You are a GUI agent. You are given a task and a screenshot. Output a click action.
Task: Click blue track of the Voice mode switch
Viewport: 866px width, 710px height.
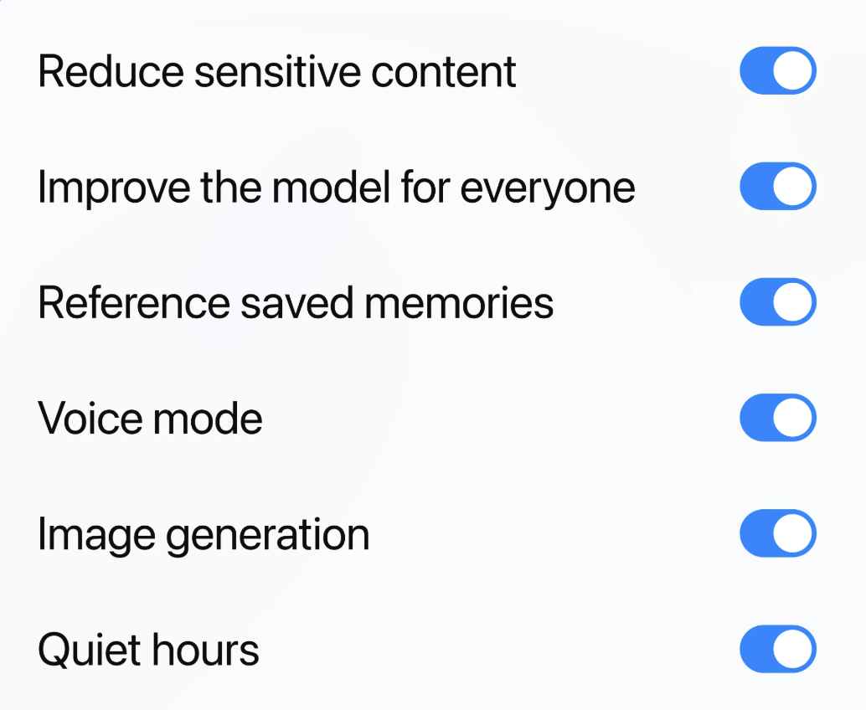point(755,418)
